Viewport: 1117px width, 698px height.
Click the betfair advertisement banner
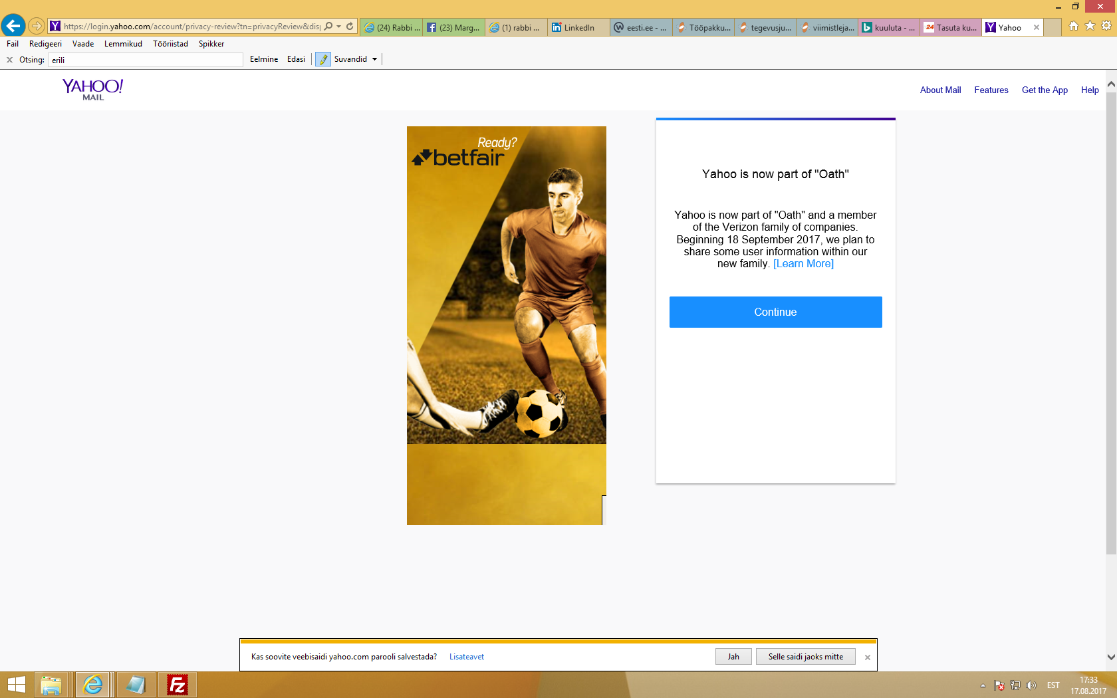pos(507,326)
